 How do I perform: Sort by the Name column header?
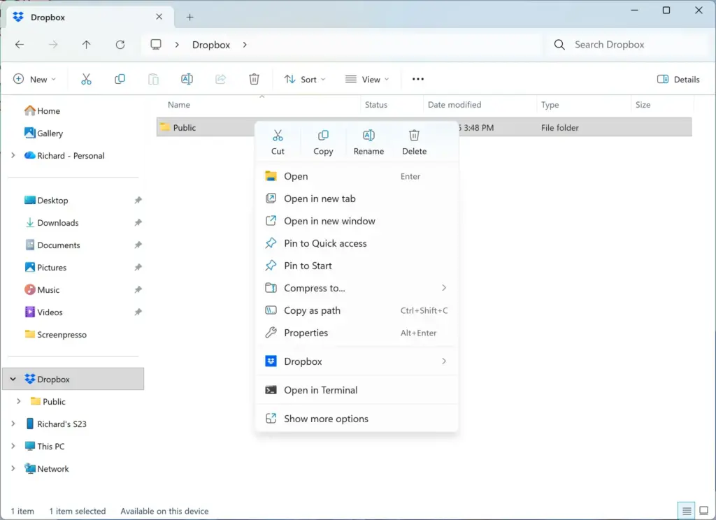(x=178, y=105)
